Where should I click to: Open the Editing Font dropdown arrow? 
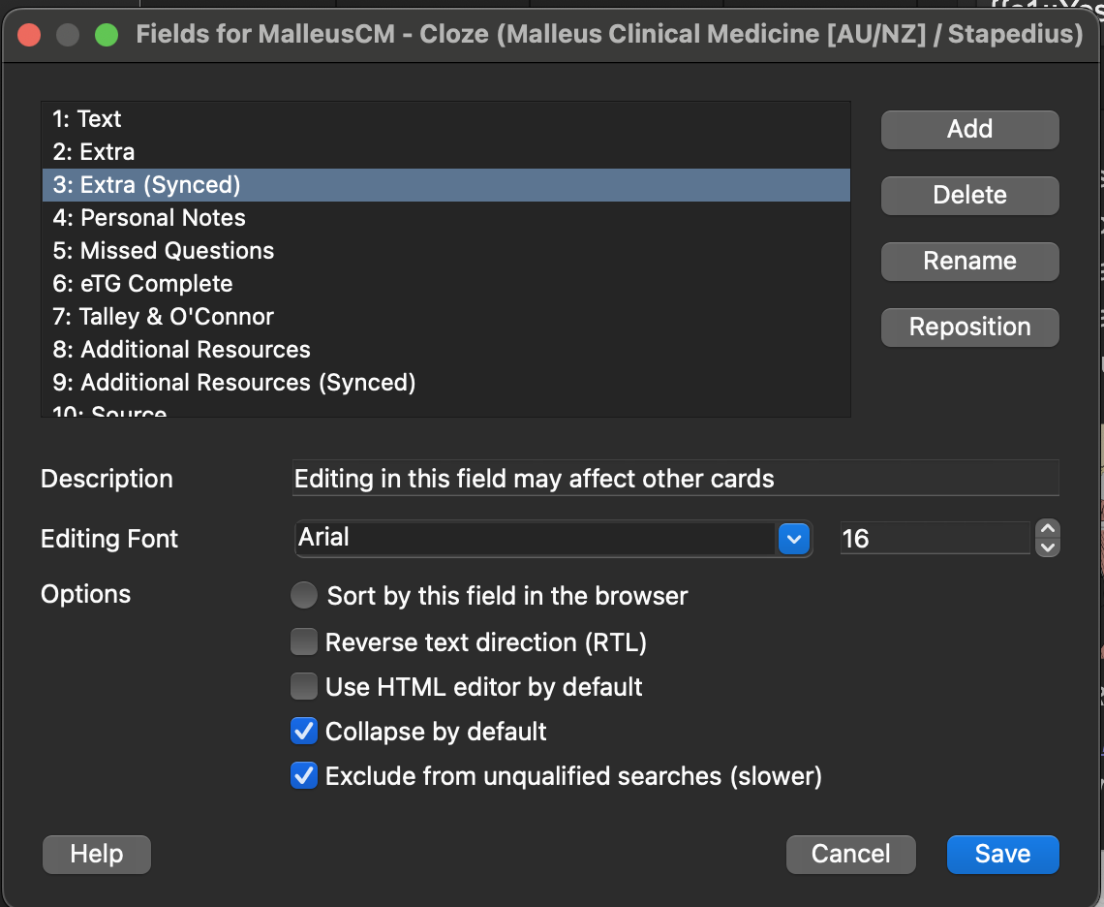[x=794, y=538]
